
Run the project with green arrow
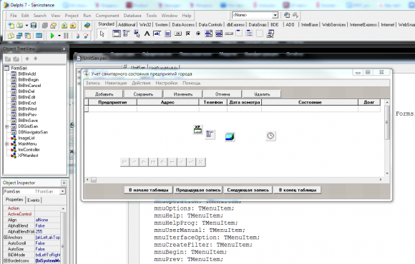tap(52, 36)
